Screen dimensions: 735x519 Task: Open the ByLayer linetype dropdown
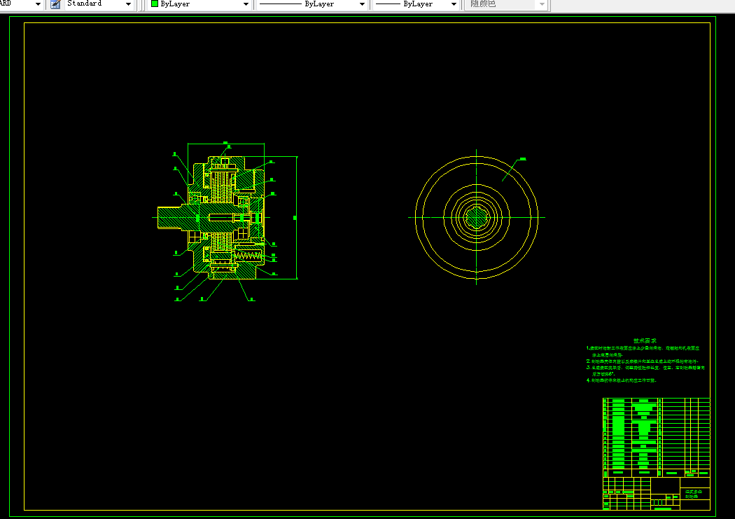(x=312, y=4)
